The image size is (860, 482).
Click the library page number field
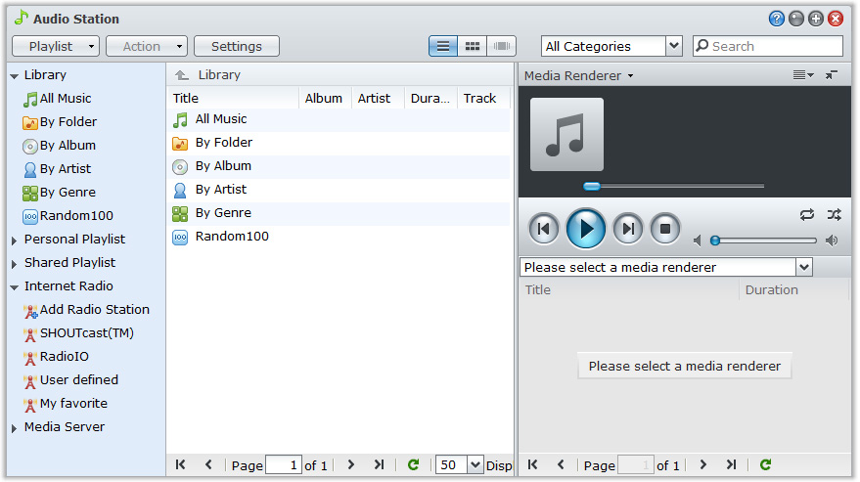(x=284, y=465)
